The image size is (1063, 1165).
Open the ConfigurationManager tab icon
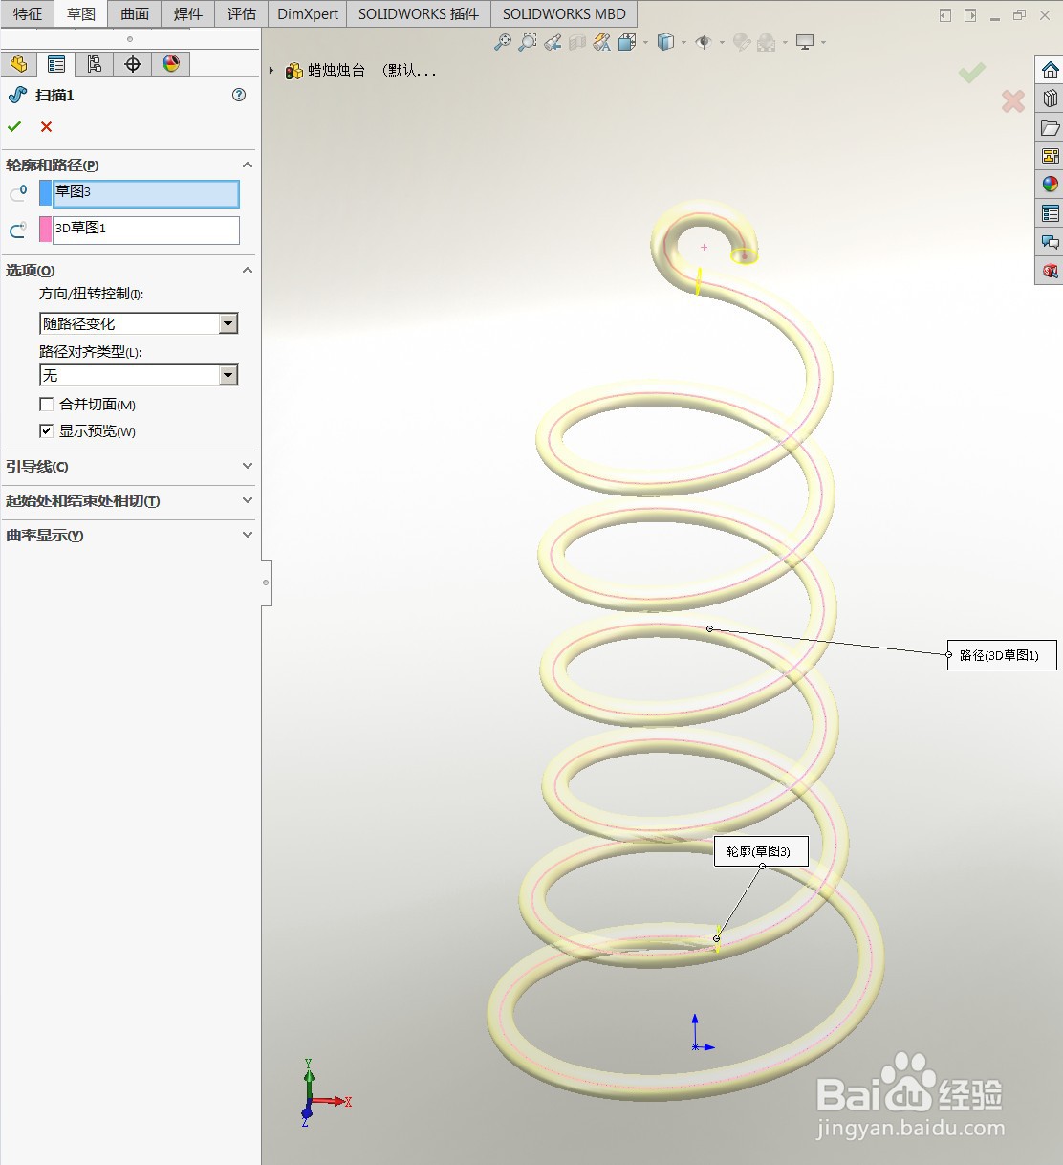tap(95, 64)
